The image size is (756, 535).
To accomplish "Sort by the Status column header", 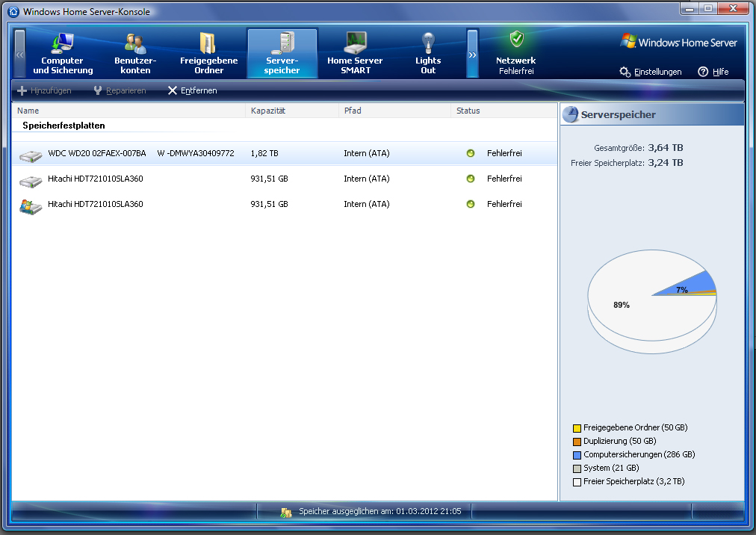I will 504,111.
